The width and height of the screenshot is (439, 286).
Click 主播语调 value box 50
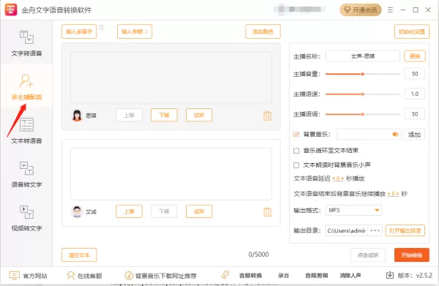point(415,114)
